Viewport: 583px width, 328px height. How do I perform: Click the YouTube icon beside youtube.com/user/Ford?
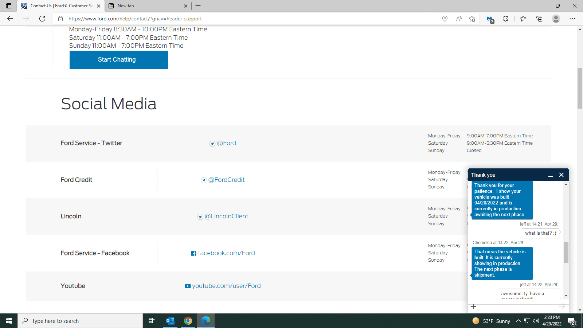[188, 286]
